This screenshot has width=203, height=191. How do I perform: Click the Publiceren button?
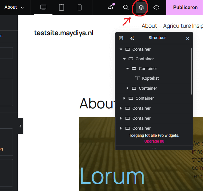point(185,7)
